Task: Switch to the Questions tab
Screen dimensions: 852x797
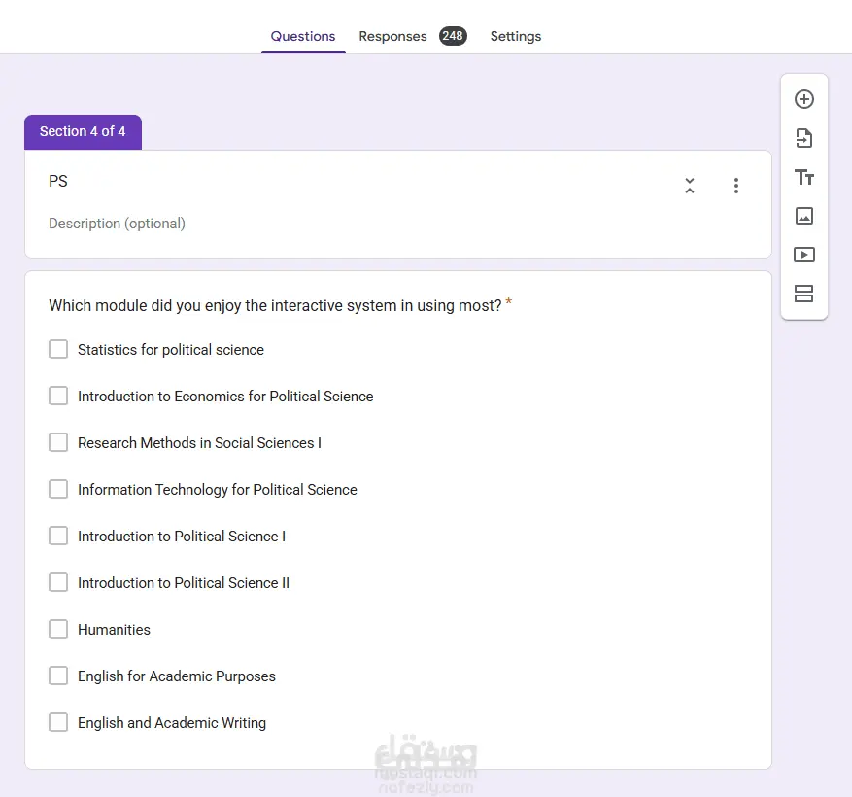Action: (x=303, y=36)
